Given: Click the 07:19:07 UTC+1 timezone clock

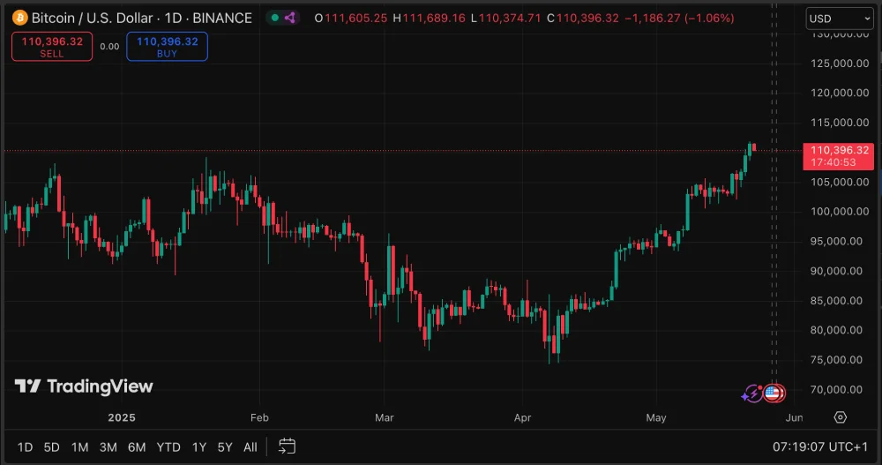Looking at the screenshot, I should point(820,447).
